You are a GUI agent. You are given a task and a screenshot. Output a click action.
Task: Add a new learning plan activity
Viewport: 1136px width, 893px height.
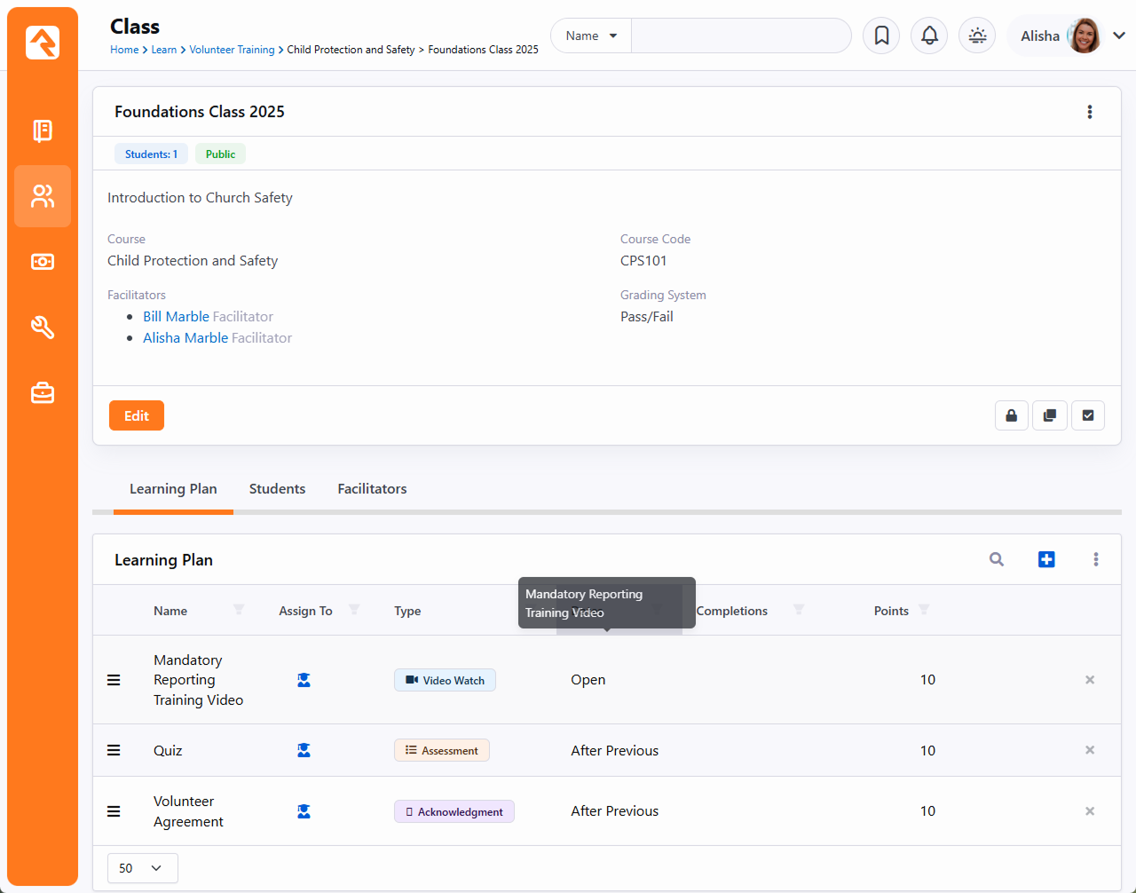coord(1046,559)
